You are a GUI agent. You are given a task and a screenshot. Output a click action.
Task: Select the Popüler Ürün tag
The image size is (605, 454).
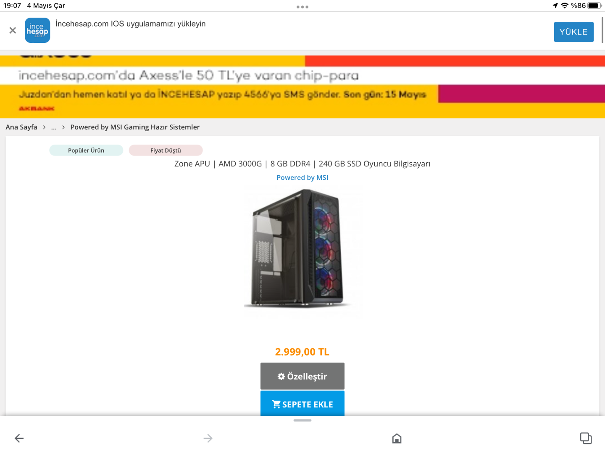click(x=86, y=150)
